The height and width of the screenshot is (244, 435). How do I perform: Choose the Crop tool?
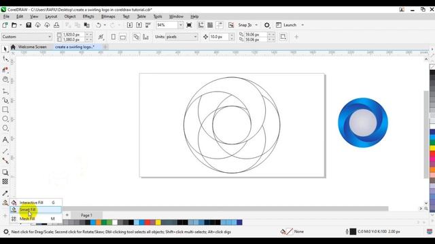pos(5,70)
